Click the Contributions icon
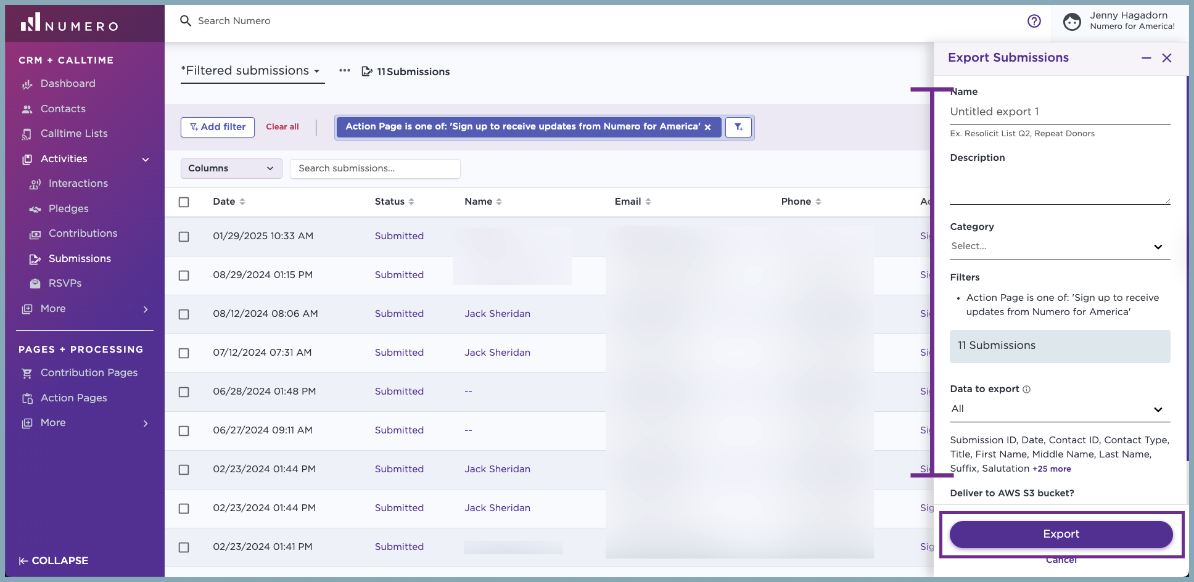The height and width of the screenshot is (582, 1194). point(35,234)
